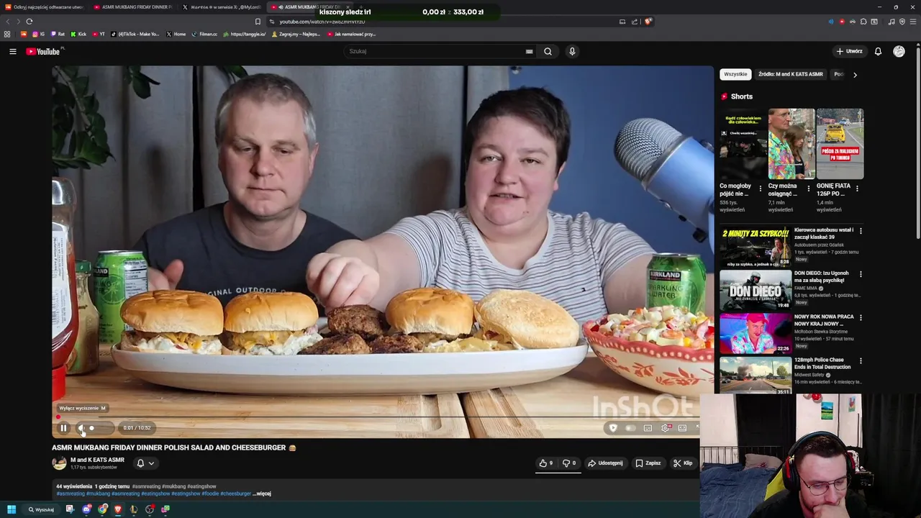The image size is (921, 518).
Task: Click the taskbar Wyszukaj search box
Action: pos(41,509)
